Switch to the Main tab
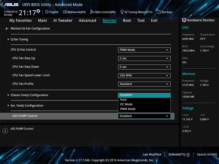This screenshot has width=219, height=164. [43, 21]
